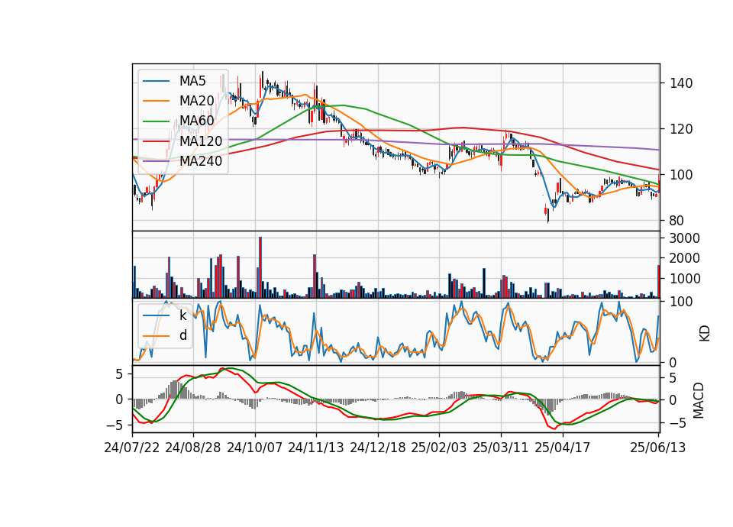Click the 120 price axis label
Viewport: 733px width, 527px height.
681,129
